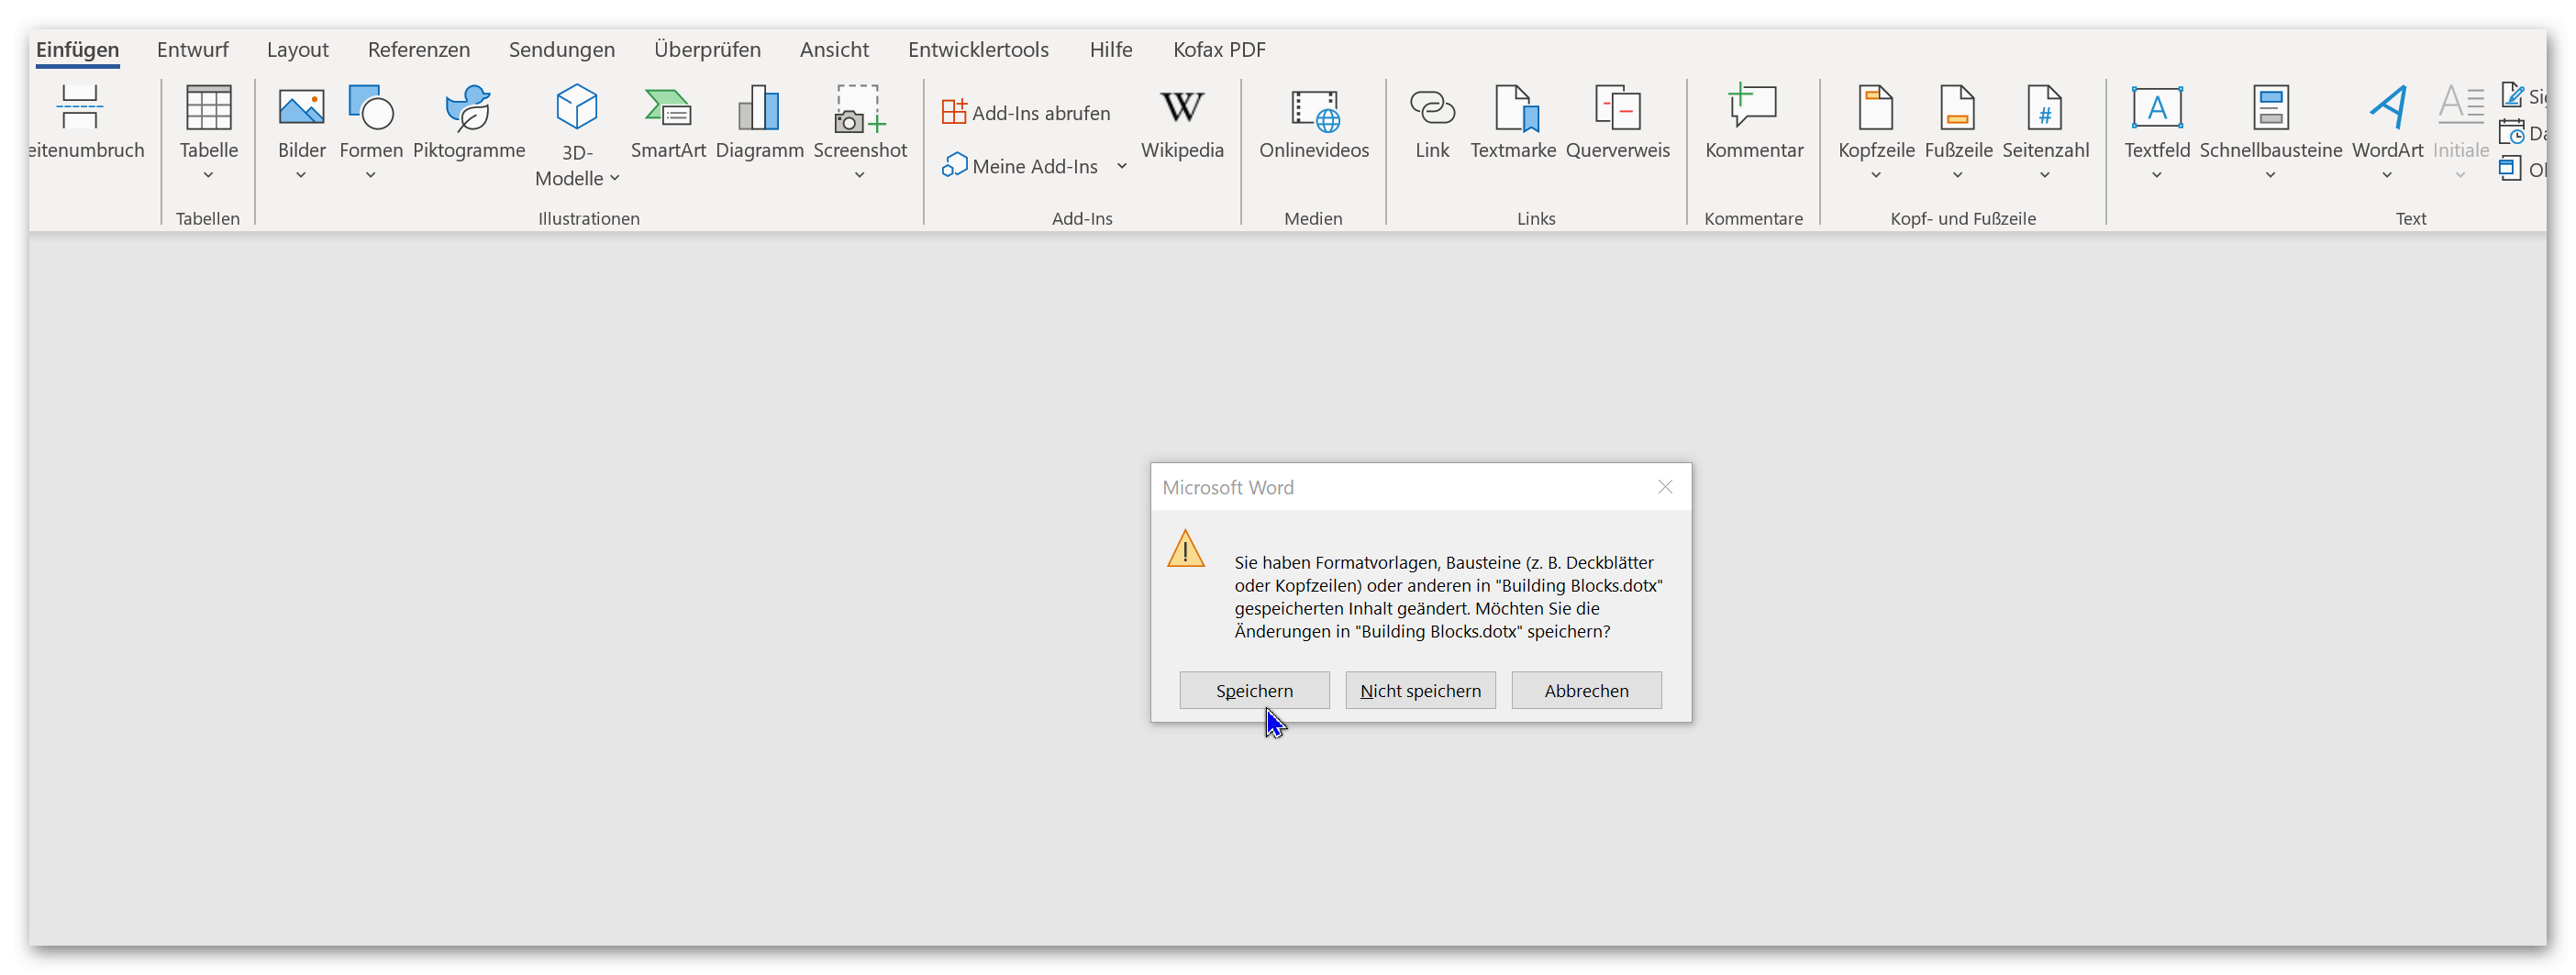The height and width of the screenshot is (975, 2576).
Task: Choose Nicht speichern in the dialog
Action: coord(1420,690)
